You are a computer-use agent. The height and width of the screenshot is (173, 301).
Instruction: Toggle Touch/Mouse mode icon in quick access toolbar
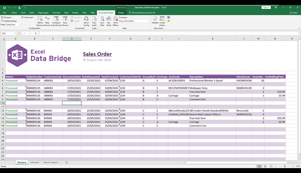click(20, 8)
